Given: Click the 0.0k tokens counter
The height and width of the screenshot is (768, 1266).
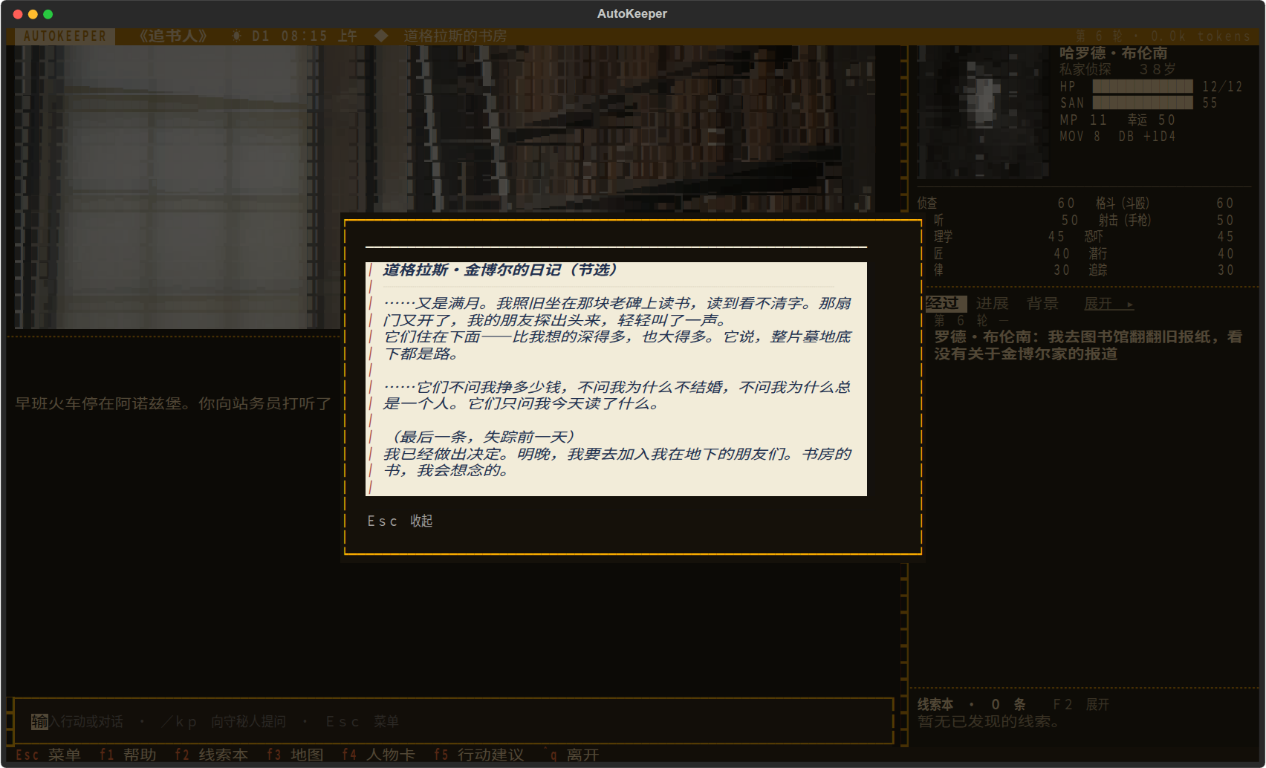Looking at the screenshot, I should point(1201,36).
